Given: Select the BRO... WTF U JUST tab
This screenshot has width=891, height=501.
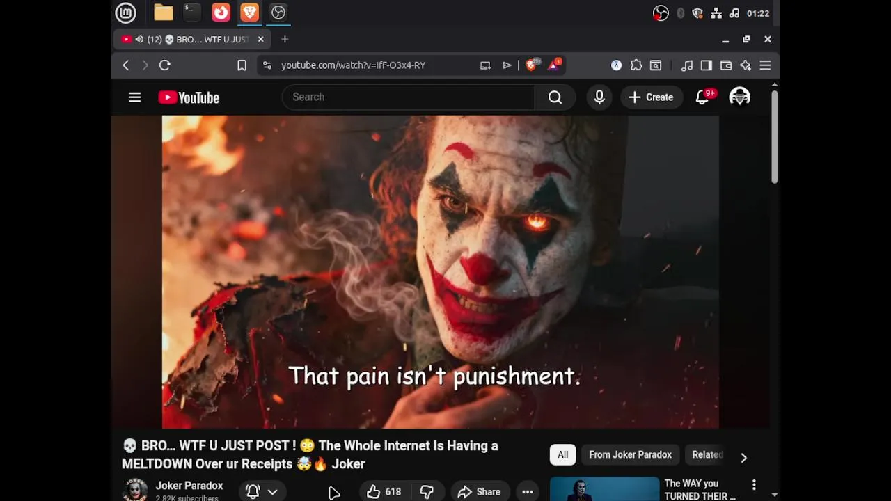Looking at the screenshot, I should [191, 40].
